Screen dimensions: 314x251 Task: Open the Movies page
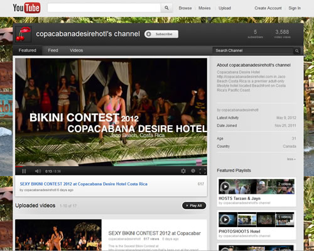point(204,8)
